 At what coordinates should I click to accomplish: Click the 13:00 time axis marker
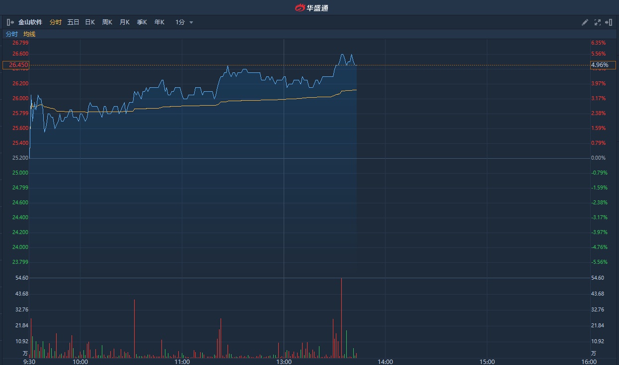[x=284, y=362]
